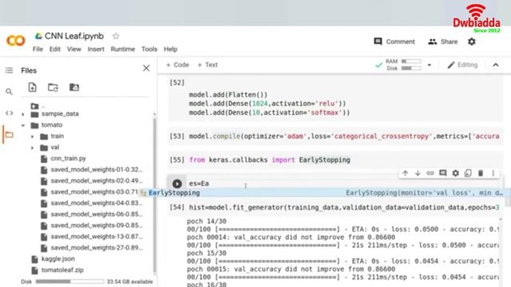Click the Colab logo icon
The height and width of the screenshot is (287, 511).
coord(15,41)
